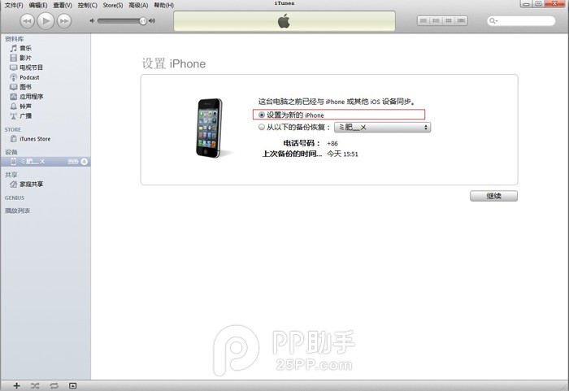Click the iPhone image thumbnail
The height and width of the screenshot is (391, 569).
click(x=210, y=128)
